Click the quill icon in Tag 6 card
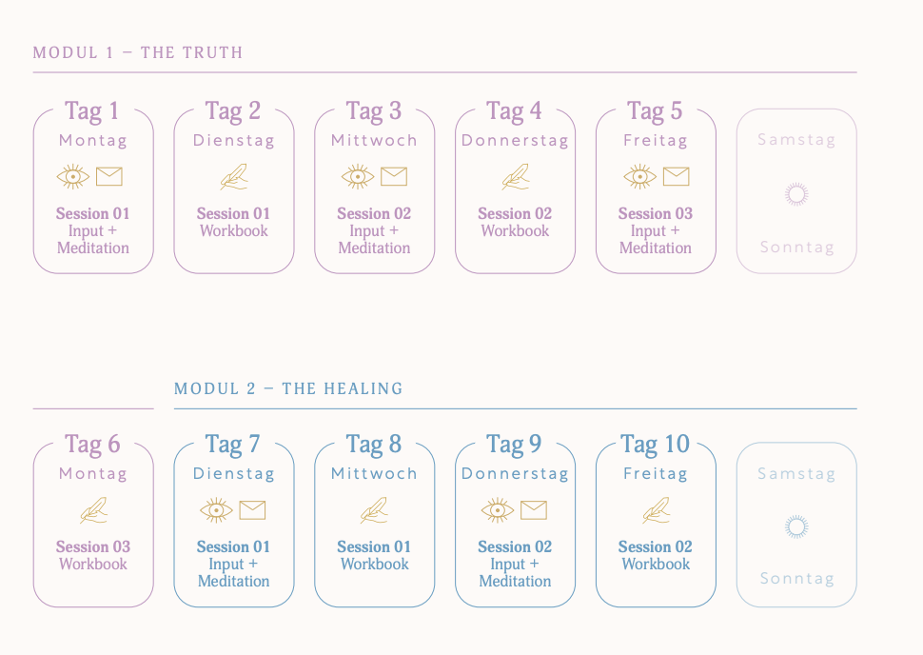The width and height of the screenshot is (923, 655). 93,510
